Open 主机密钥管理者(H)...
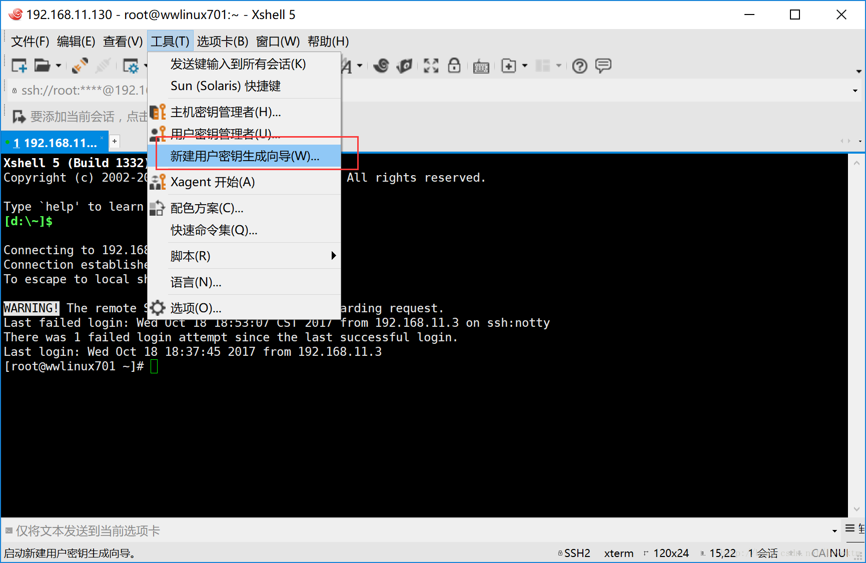The image size is (866, 563). 245,112
